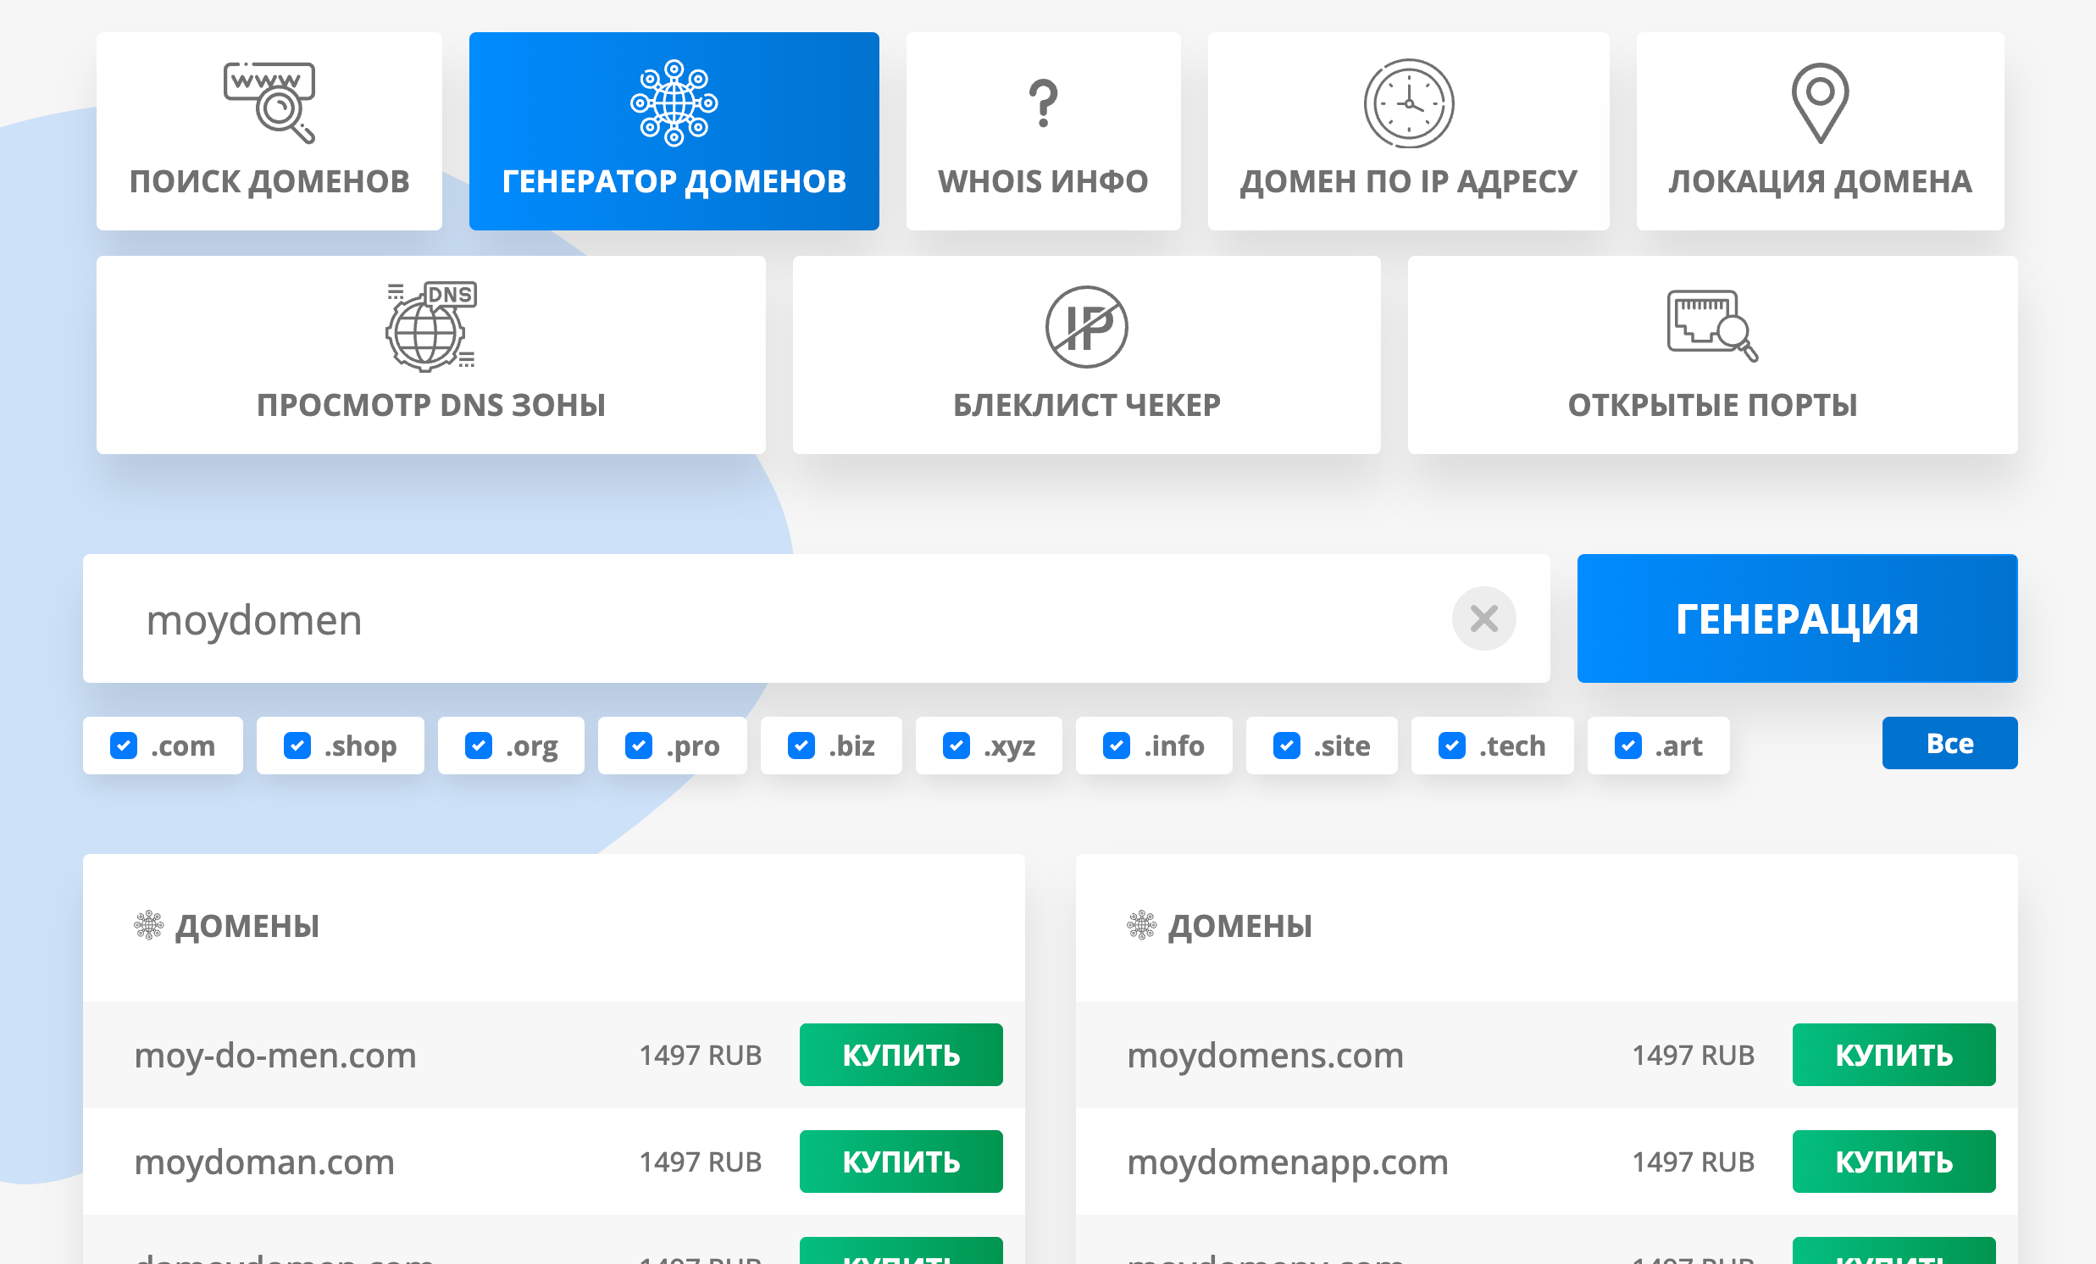This screenshot has width=2096, height=1264.
Task: Click into the moydomen text input field
Action: pos(766,618)
